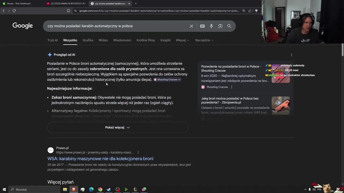The width and height of the screenshot is (344, 193).
Task: Open the Shooting Cracow result thumbnail
Action: (x=281, y=74)
